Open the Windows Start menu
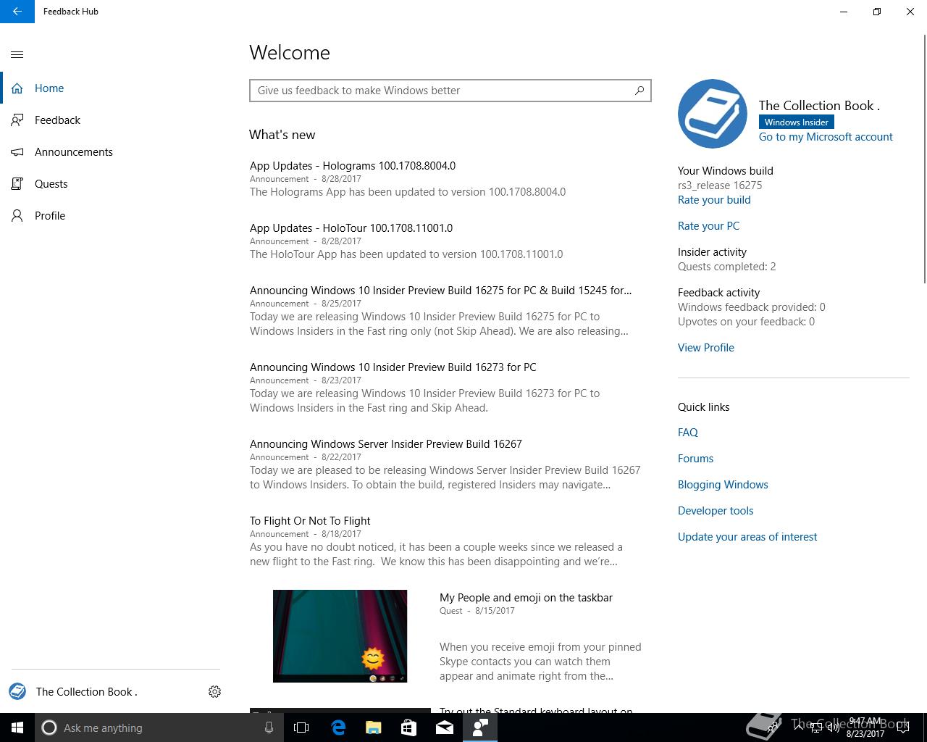The image size is (927, 742). coord(17,728)
